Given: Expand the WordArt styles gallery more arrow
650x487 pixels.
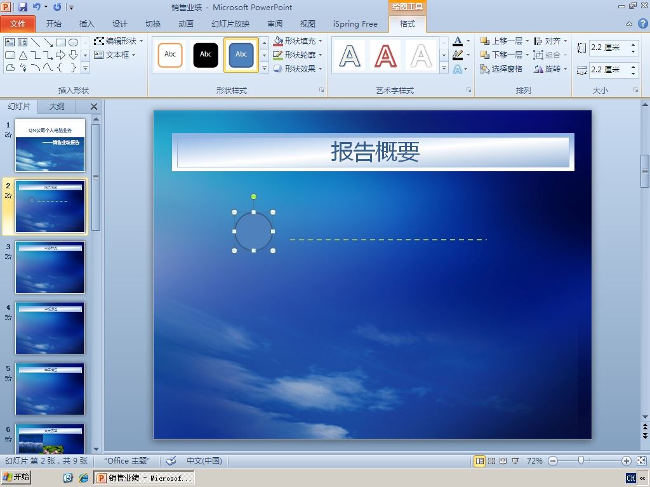Looking at the screenshot, I should [444, 68].
